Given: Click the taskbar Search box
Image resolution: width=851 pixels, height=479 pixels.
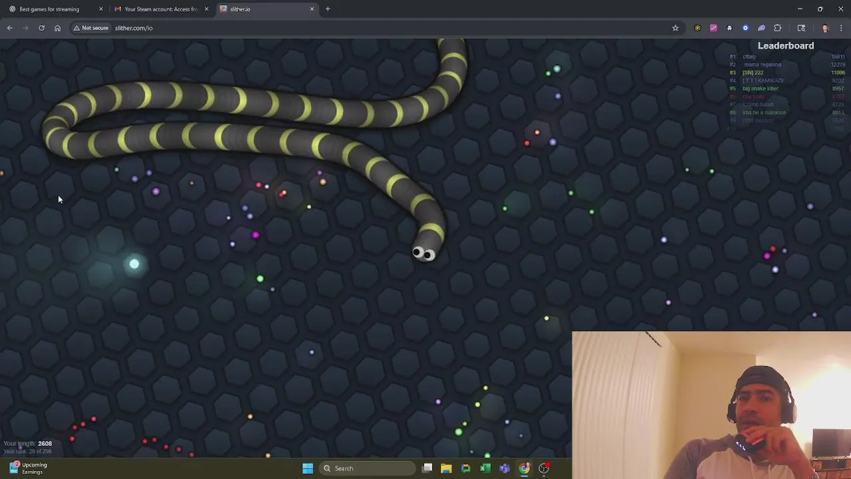Looking at the screenshot, I should [367, 468].
